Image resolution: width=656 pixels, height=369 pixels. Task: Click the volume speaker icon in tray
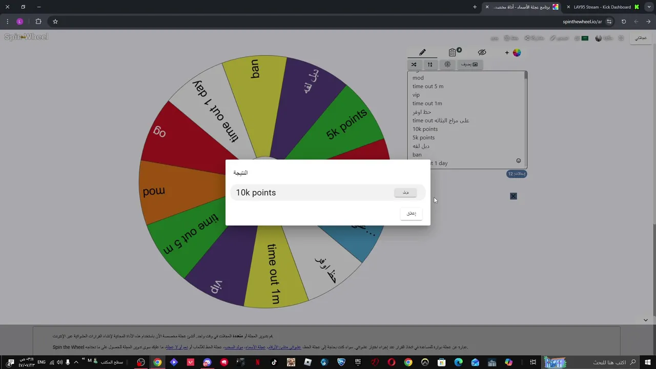pos(59,362)
